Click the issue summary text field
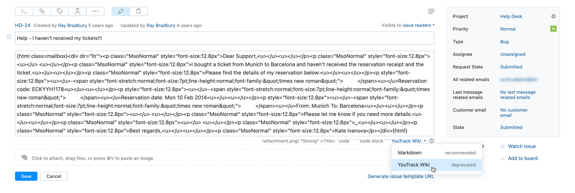The height and width of the screenshot is (193, 575). click(224, 38)
